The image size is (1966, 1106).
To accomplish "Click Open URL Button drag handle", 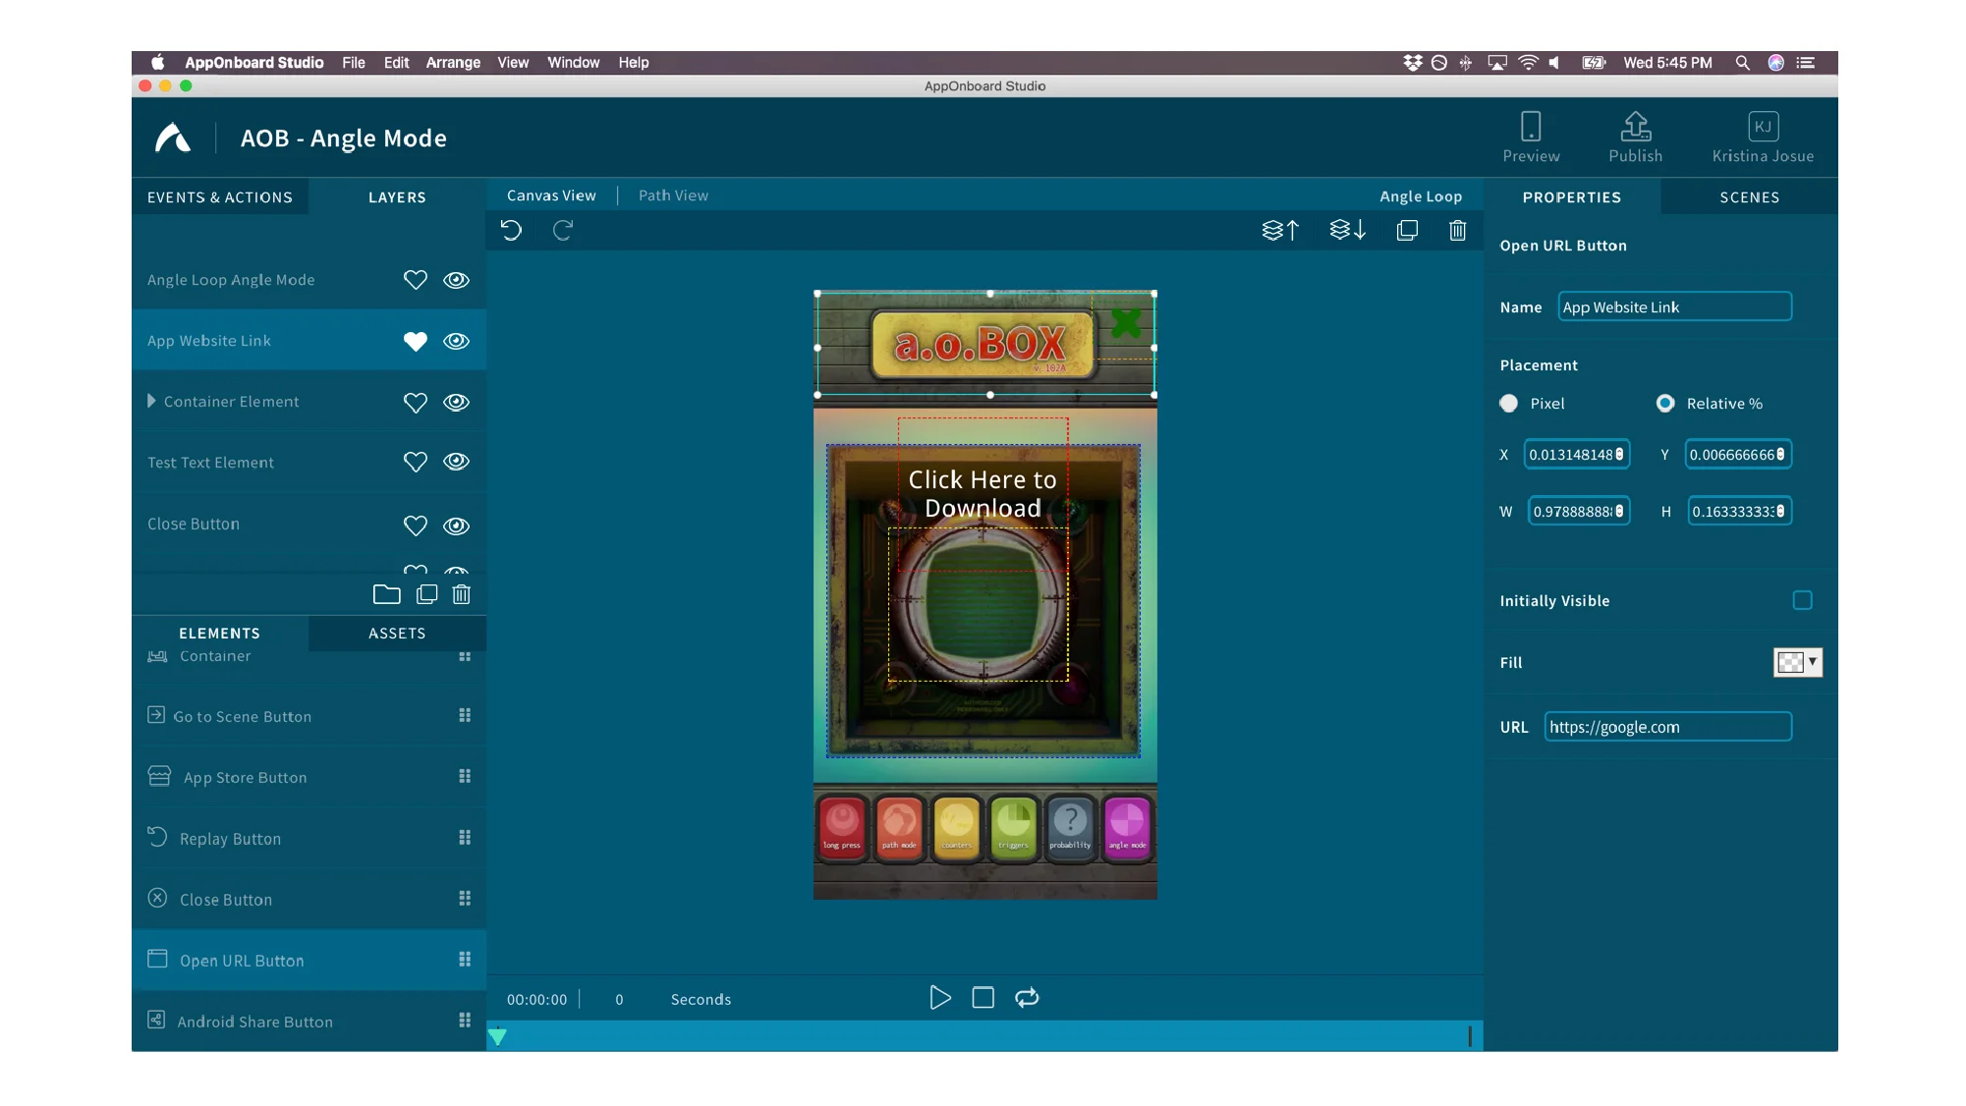I will click(465, 960).
